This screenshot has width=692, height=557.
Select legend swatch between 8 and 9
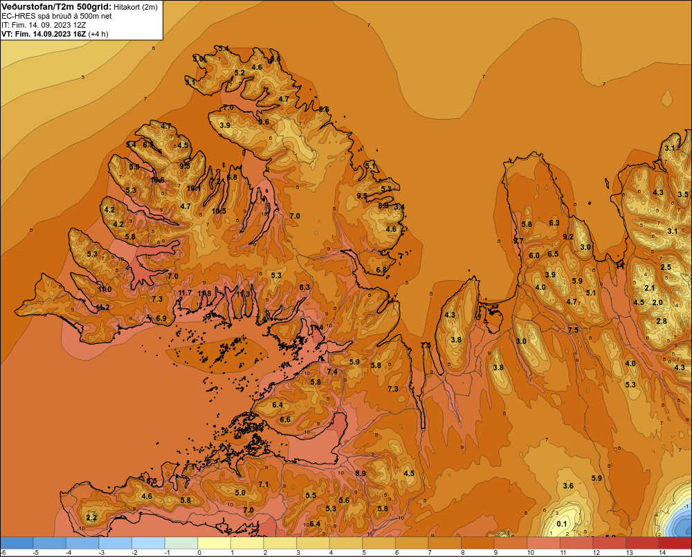coord(477,542)
